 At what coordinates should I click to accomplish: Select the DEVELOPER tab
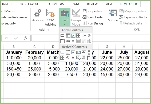click(129, 4)
